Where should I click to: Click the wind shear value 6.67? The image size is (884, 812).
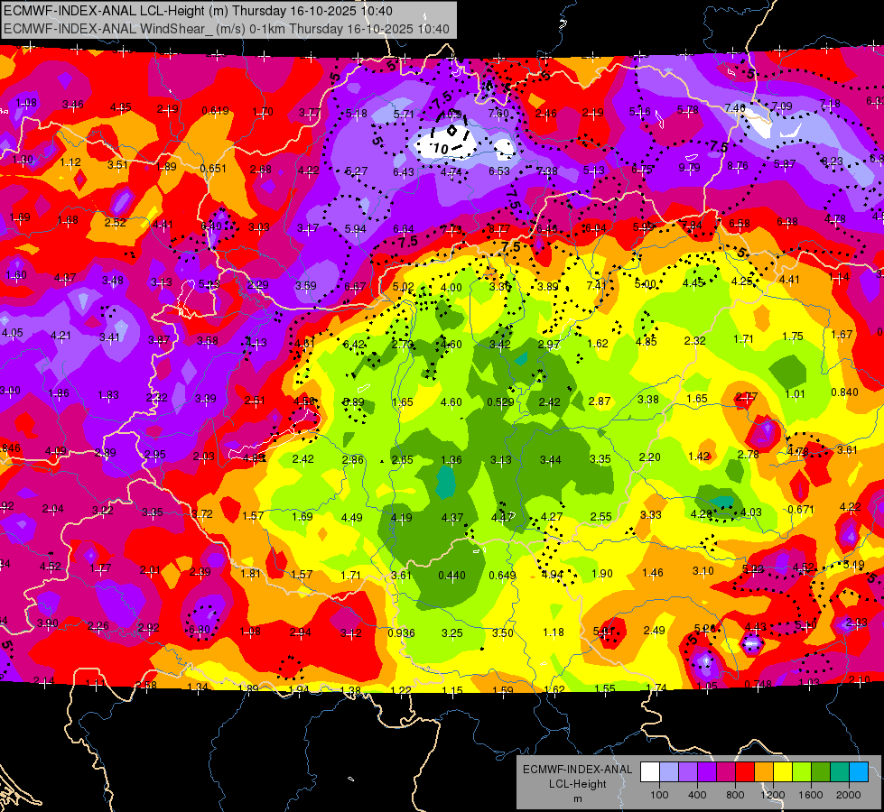[x=355, y=287]
